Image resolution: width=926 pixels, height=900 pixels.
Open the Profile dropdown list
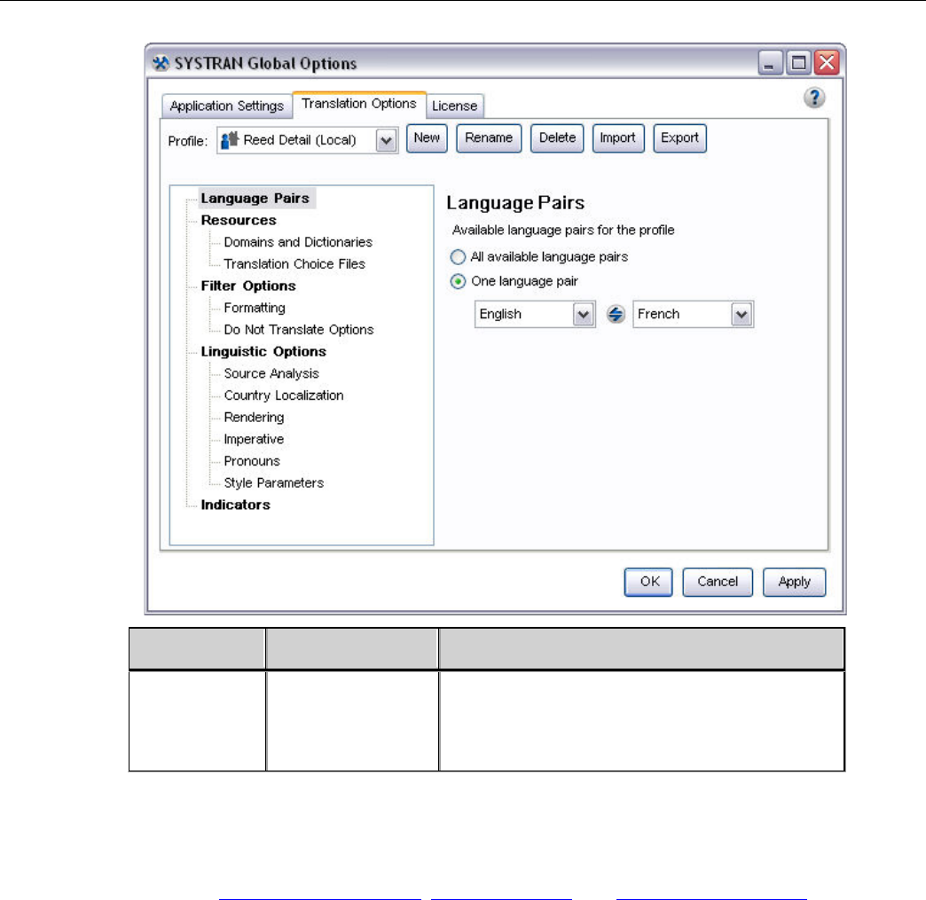386,141
